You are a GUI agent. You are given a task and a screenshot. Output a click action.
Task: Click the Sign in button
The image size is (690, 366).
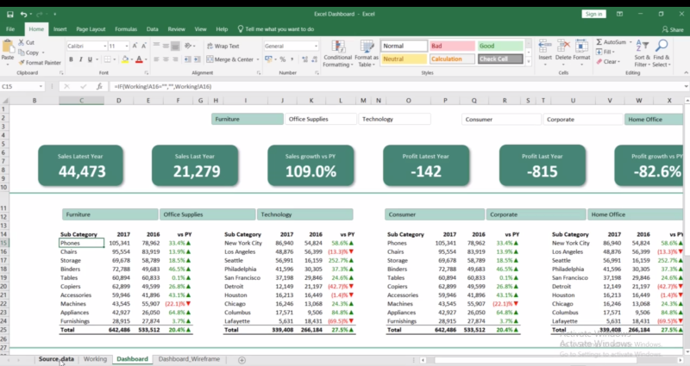(x=593, y=14)
